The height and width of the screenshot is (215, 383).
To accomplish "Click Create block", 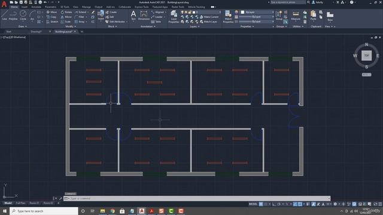I will pyautogui.click(x=111, y=12).
